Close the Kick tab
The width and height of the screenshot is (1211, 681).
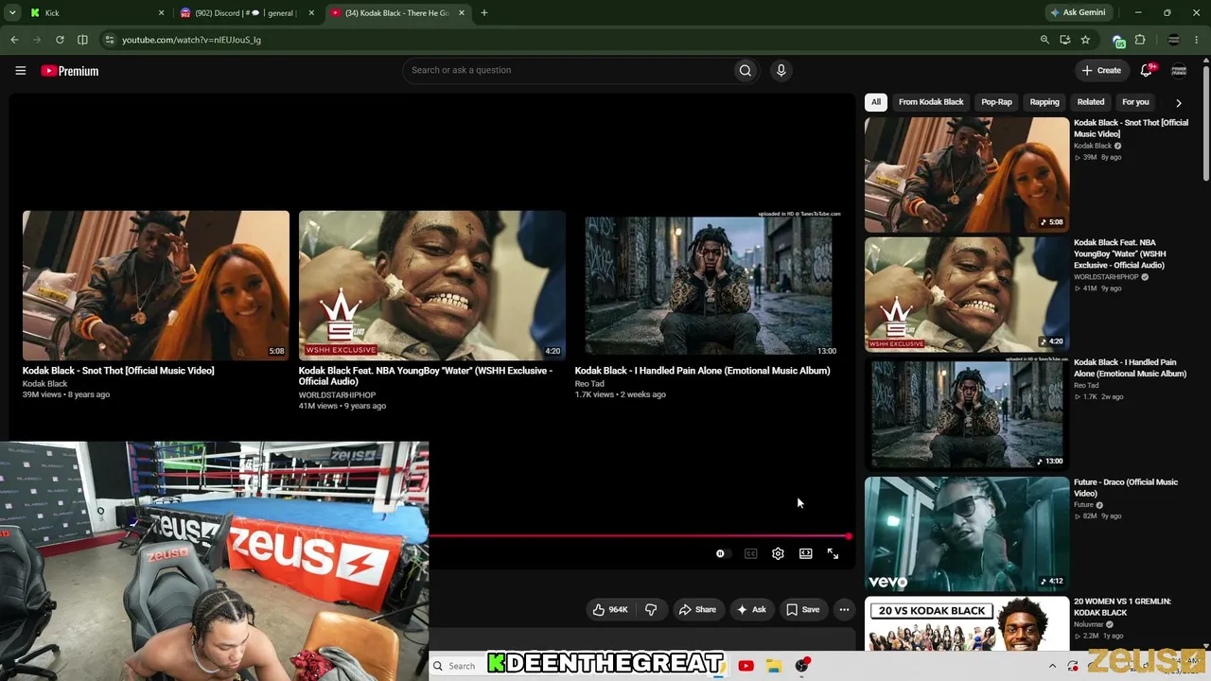[x=161, y=13]
